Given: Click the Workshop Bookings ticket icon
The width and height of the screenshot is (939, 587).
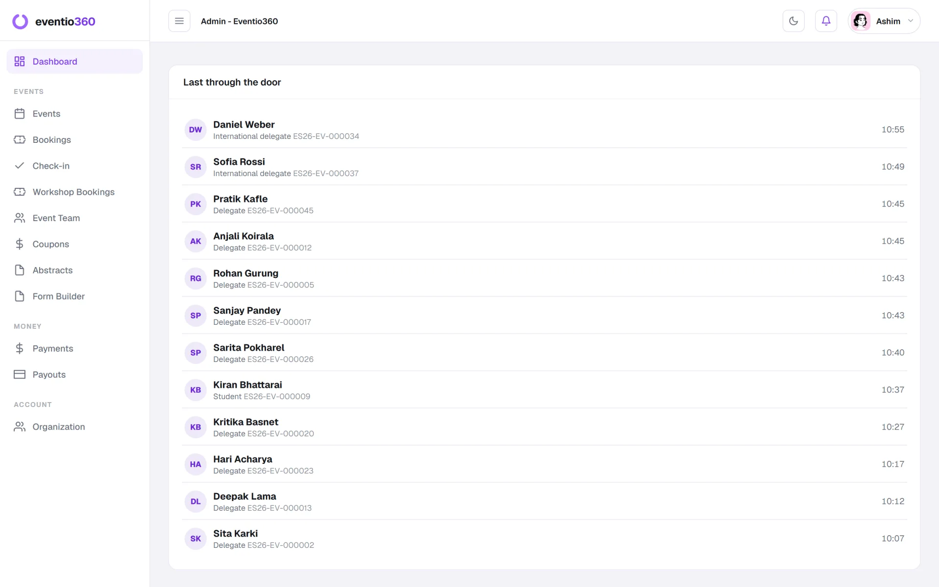Looking at the screenshot, I should pyautogui.click(x=20, y=192).
